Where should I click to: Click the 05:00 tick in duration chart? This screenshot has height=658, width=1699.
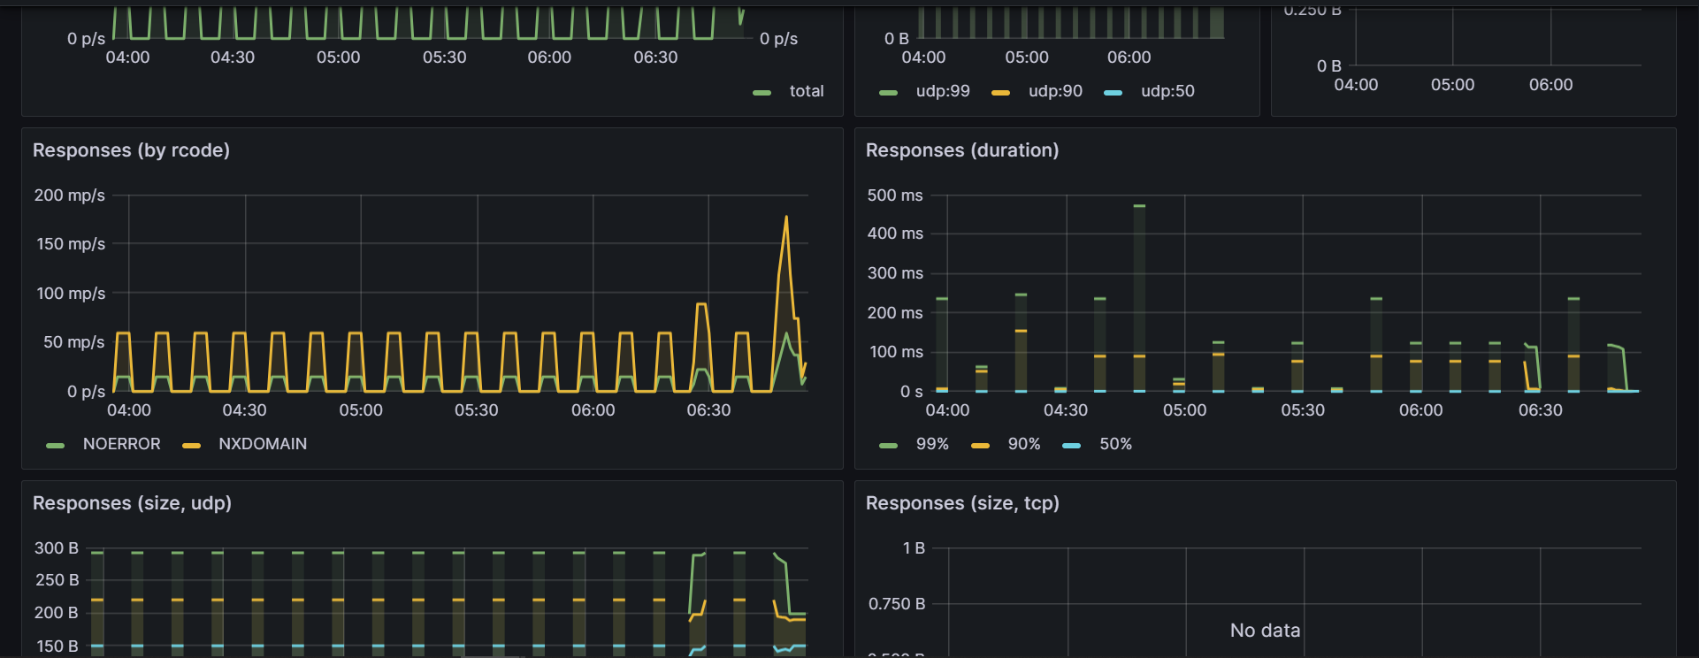(x=1184, y=410)
